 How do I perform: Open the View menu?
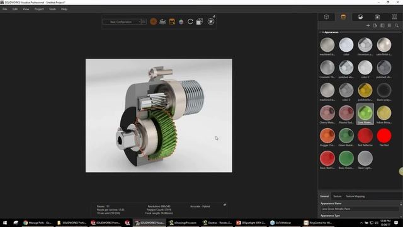coord(26,9)
